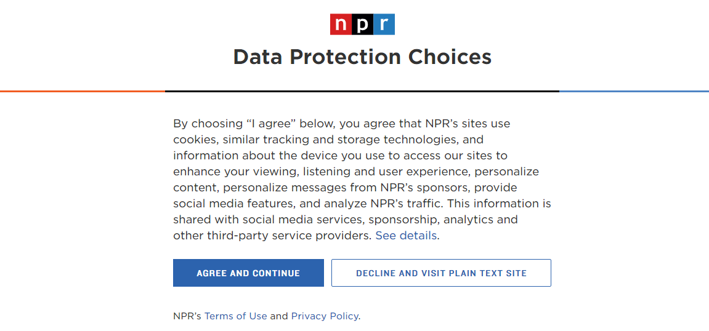This screenshot has width=709, height=331.
Task: Click the black "p" logo block
Action: coord(363,25)
